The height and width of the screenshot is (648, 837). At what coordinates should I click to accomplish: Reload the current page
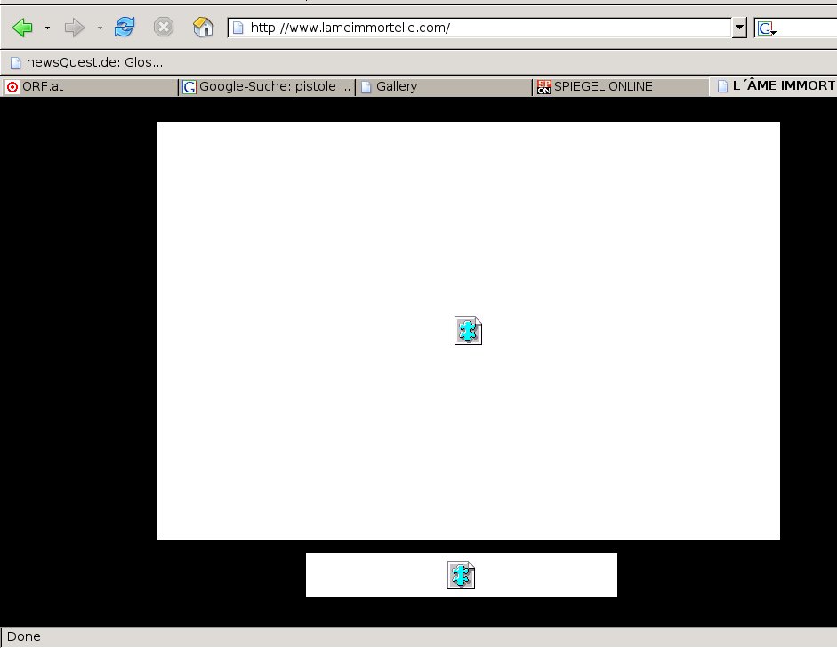125,28
